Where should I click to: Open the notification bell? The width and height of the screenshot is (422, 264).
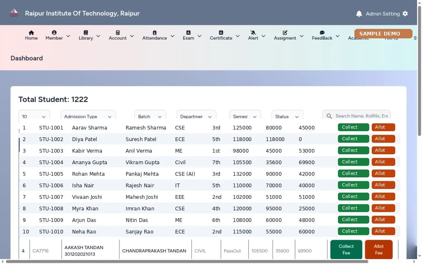[359, 14]
